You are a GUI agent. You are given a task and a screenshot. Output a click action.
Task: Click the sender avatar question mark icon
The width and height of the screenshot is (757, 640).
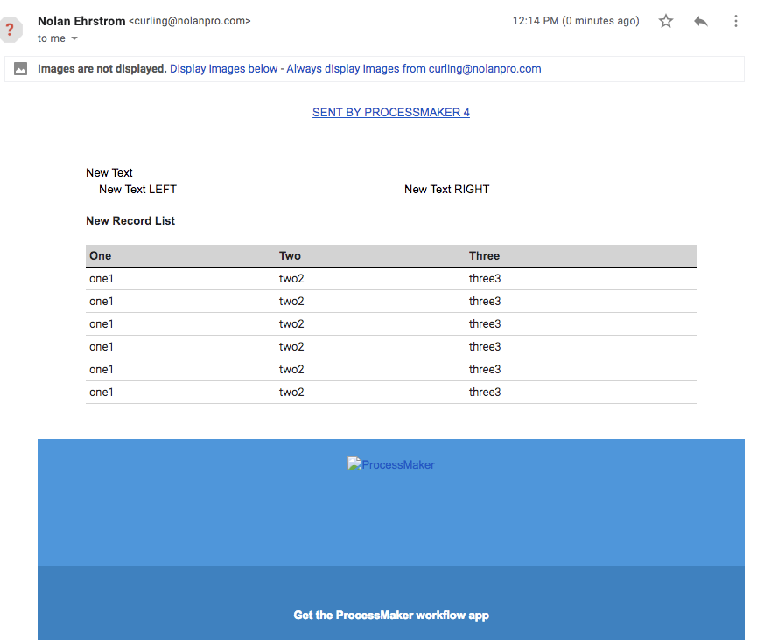click(x=10, y=30)
